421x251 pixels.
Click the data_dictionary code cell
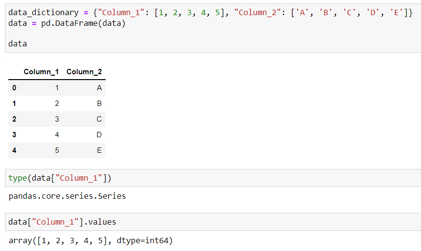[213, 28]
